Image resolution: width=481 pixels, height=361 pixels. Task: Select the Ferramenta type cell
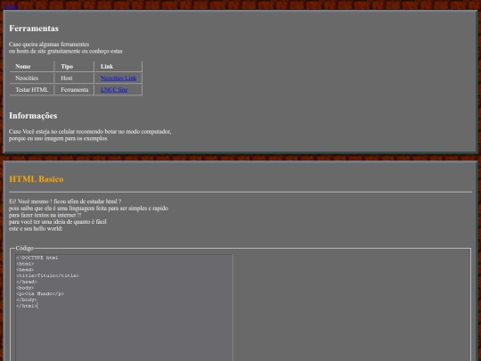[x=75, y=90]
